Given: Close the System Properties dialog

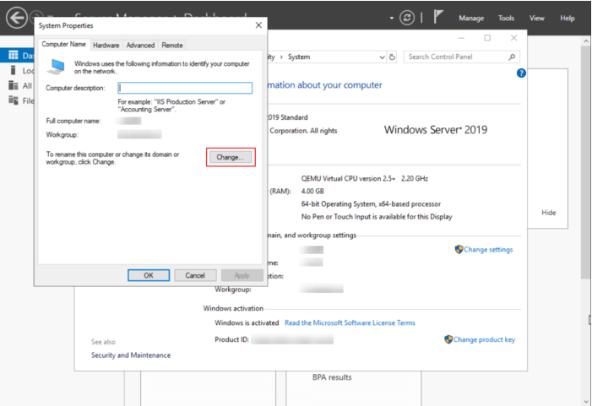Looking at the screenshot, I should pos(258,25).
